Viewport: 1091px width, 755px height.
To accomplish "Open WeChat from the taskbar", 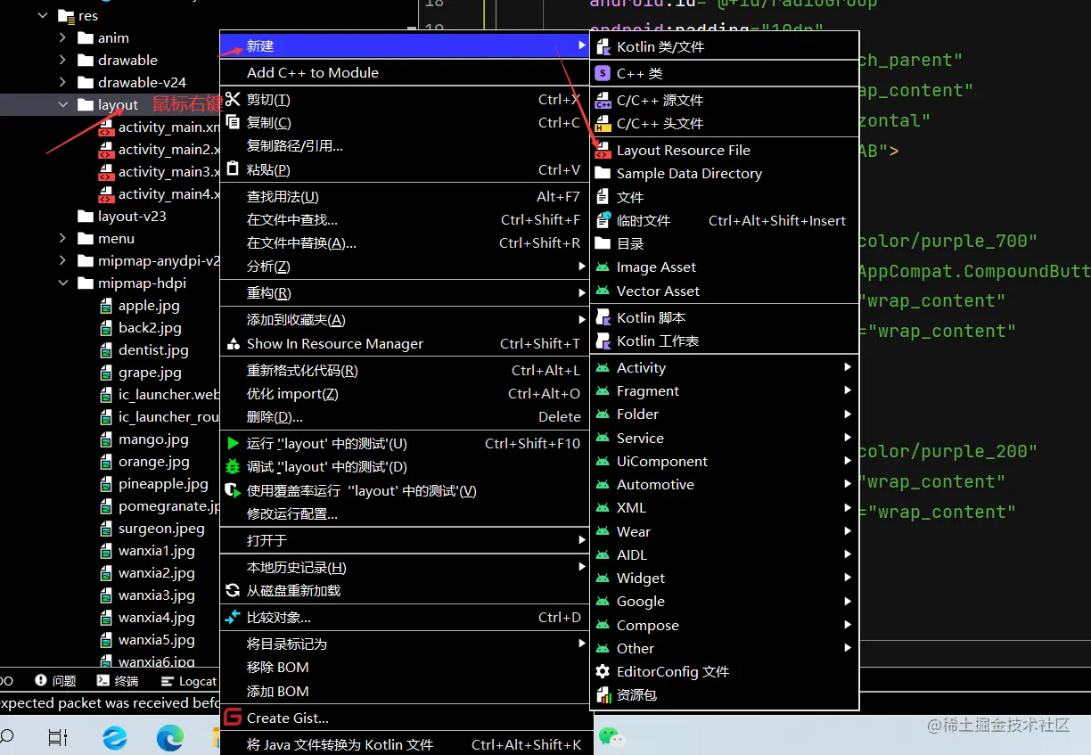I will [x=611, y=736].
